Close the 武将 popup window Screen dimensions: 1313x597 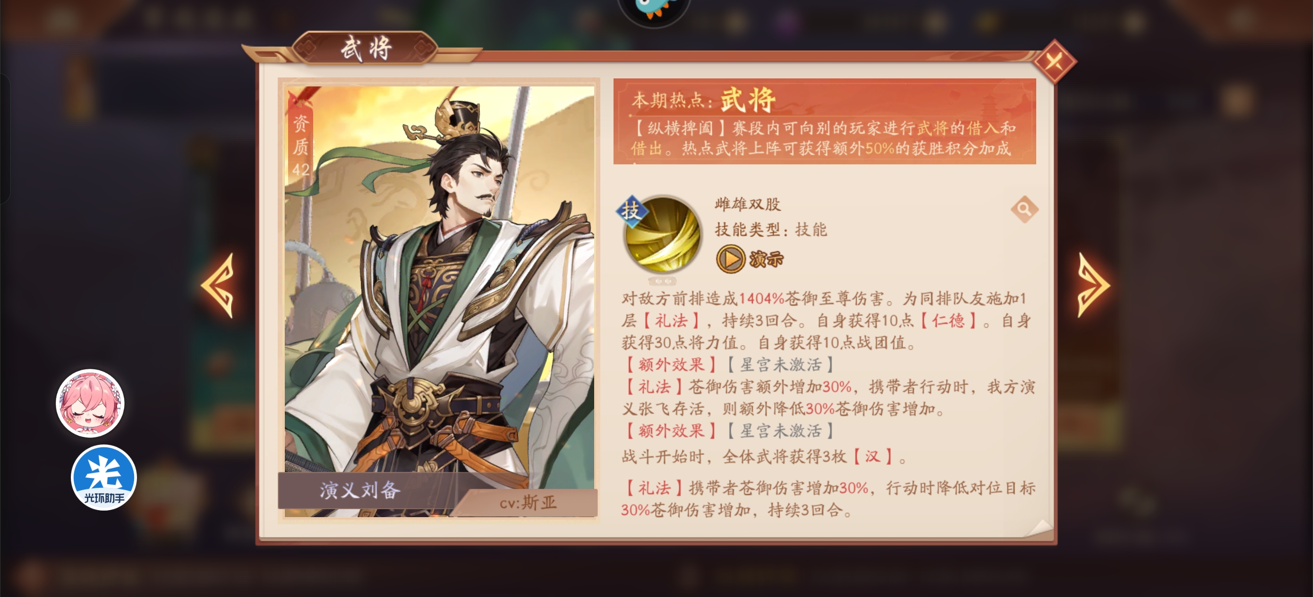(x=1055, y=61)
